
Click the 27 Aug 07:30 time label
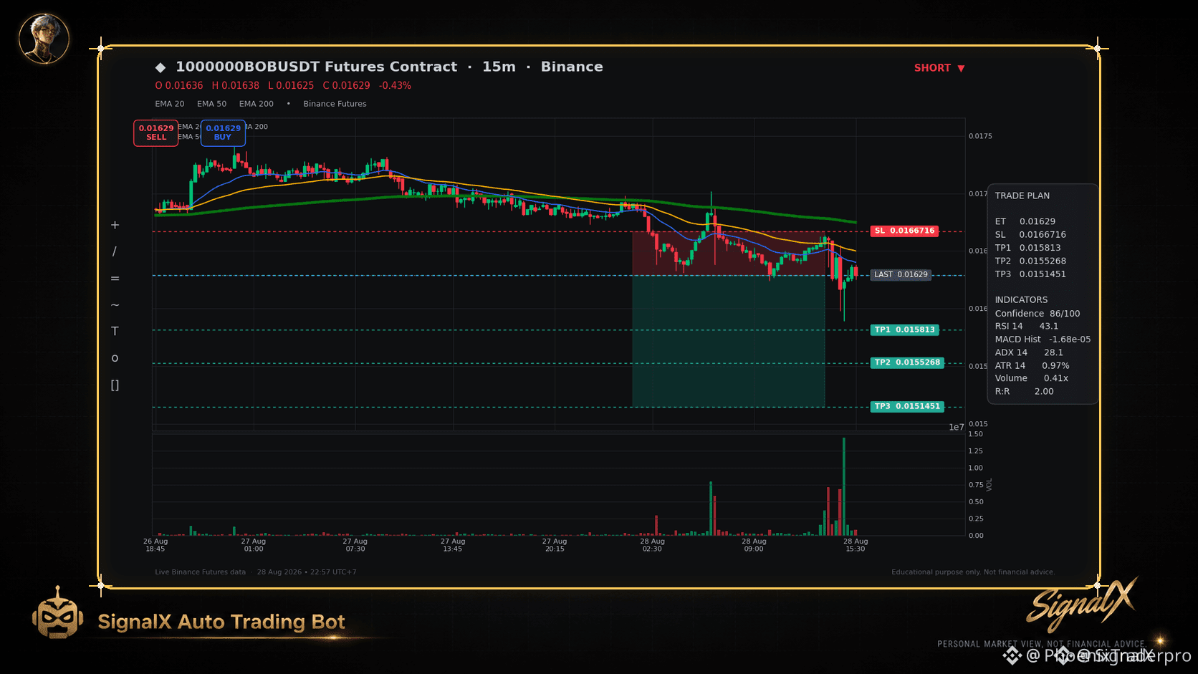pos(355,545)
